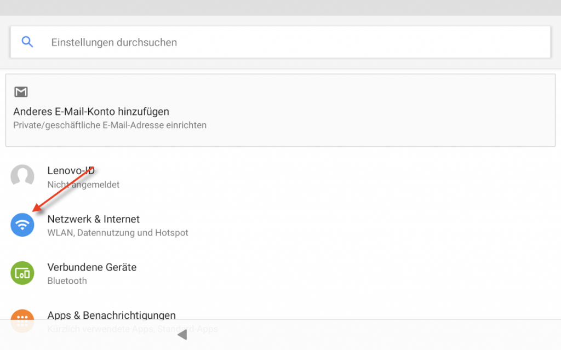
Task: Tap the magnifier icon in search bar
Action: 27,42
